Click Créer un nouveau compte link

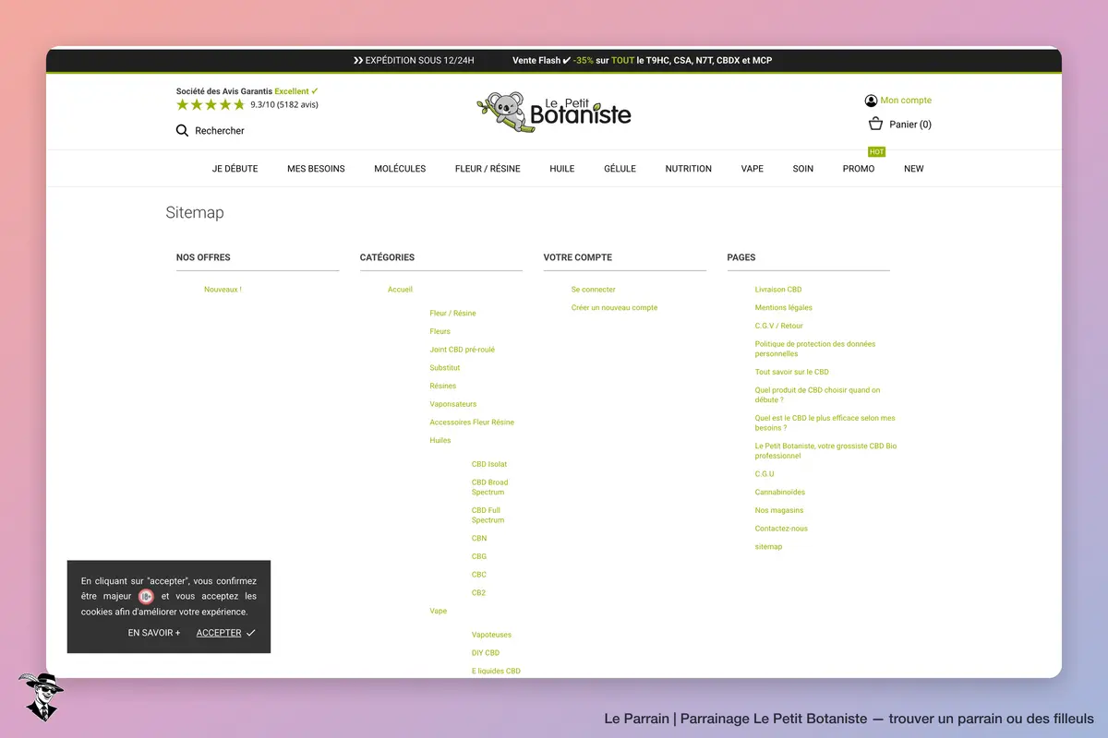(615, 307)
